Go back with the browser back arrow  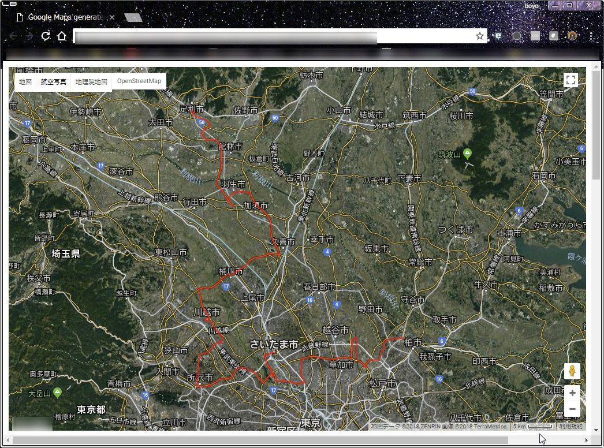click(13, 36)
